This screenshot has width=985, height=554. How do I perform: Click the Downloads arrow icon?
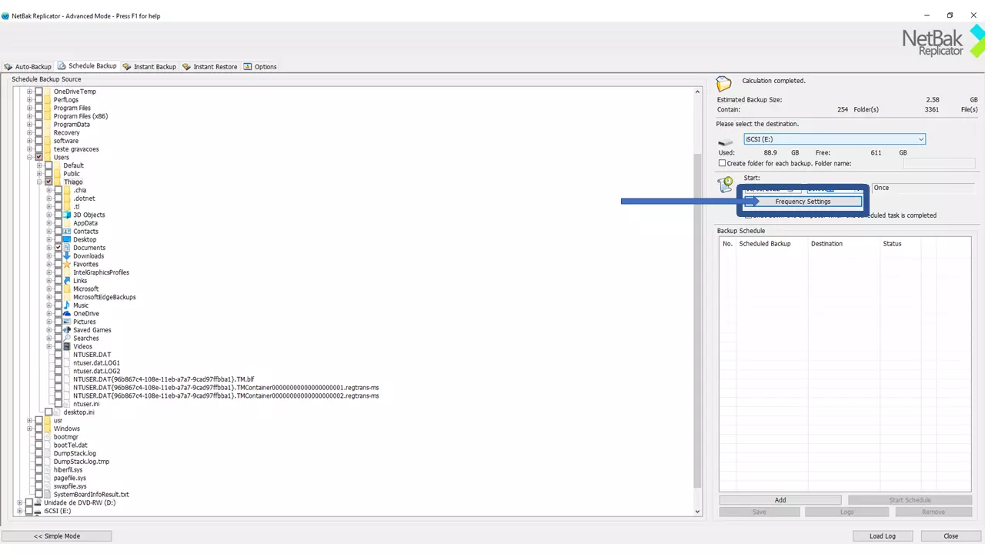point(67,256)
